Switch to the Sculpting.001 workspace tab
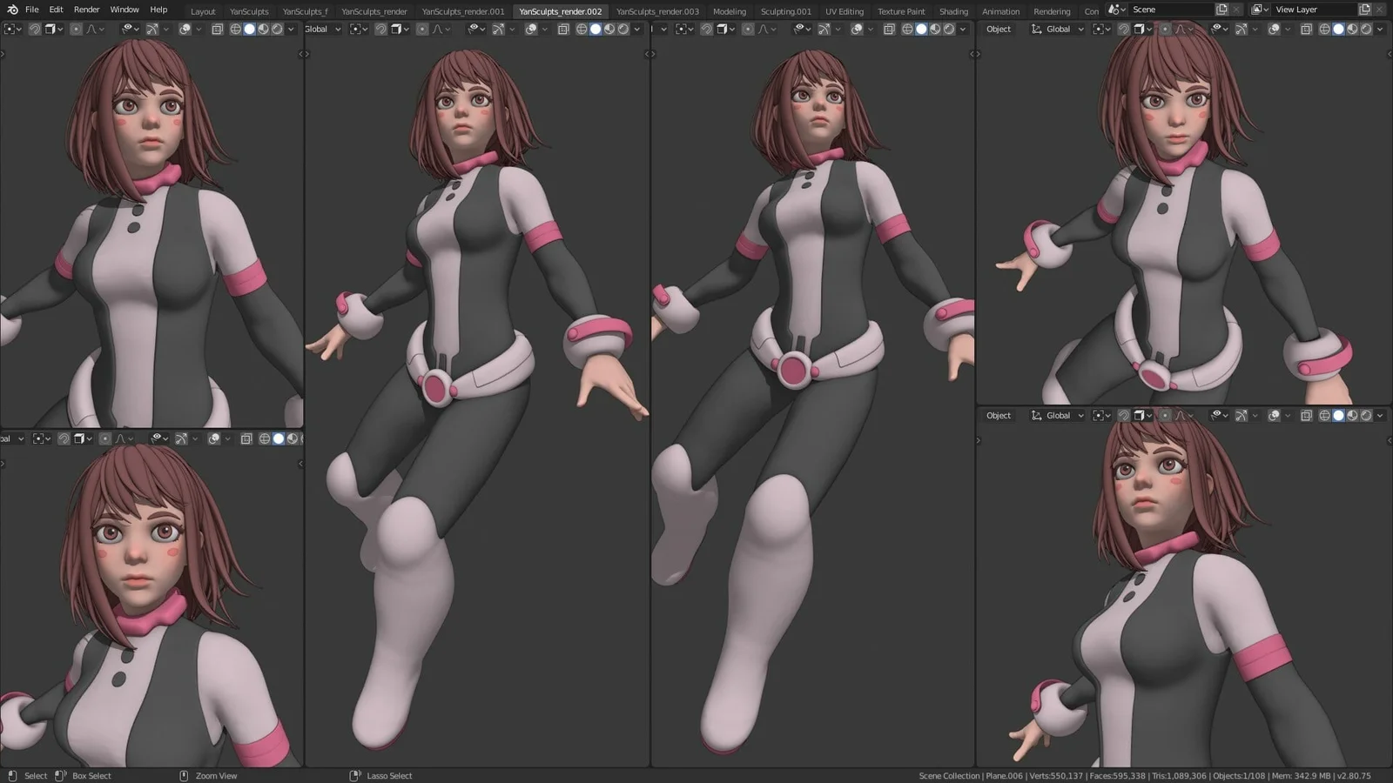 785,11
